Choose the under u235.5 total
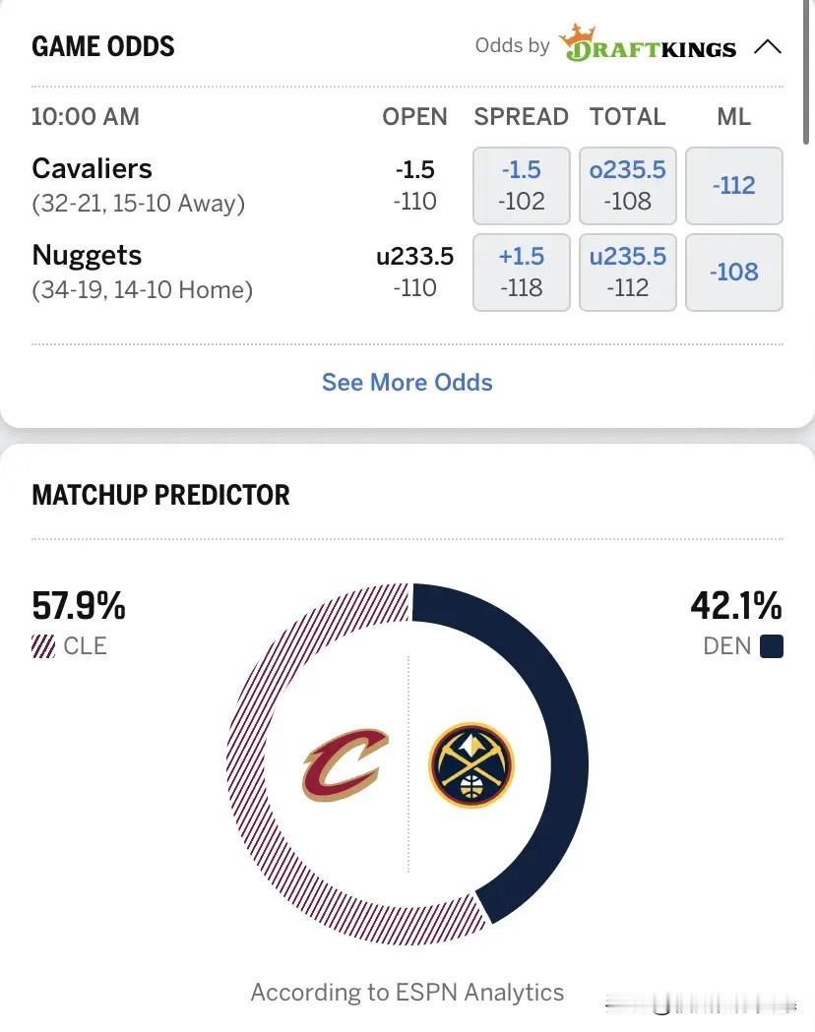Screen dimensions: 815x1032 point(627,272)
